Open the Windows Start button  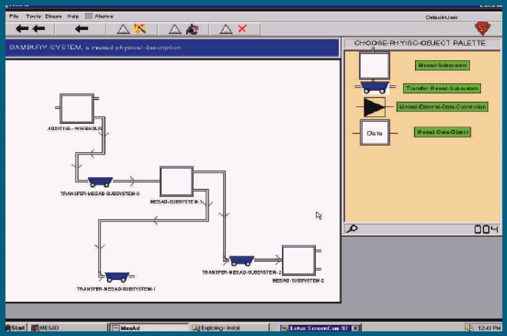coord(16,328)
